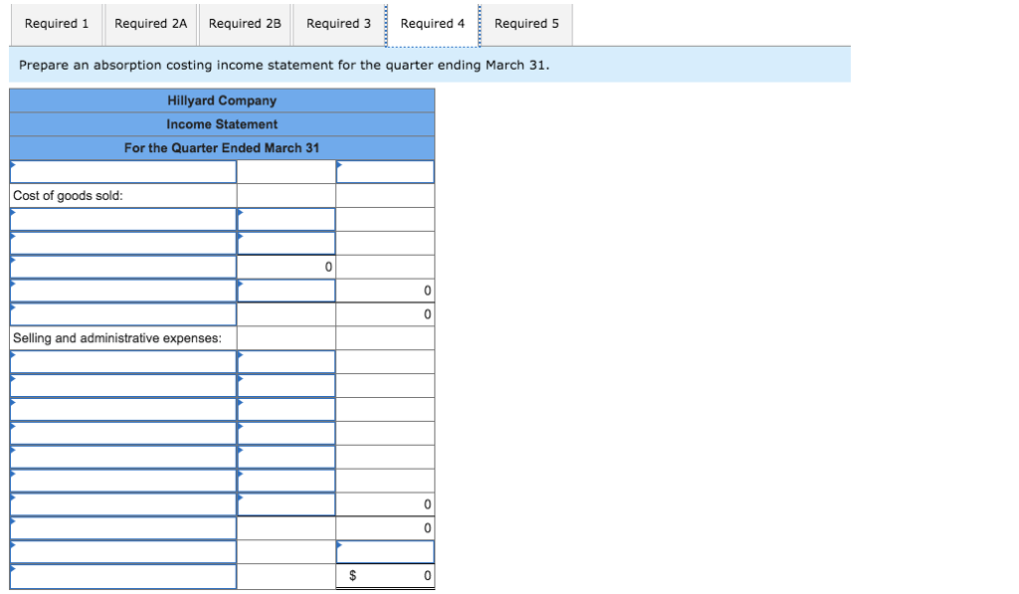Open the amount dropdown next to the 0 subtotal cell
Screen dimensions: 1019x594
pyautogui.click(x=286, y=291)
